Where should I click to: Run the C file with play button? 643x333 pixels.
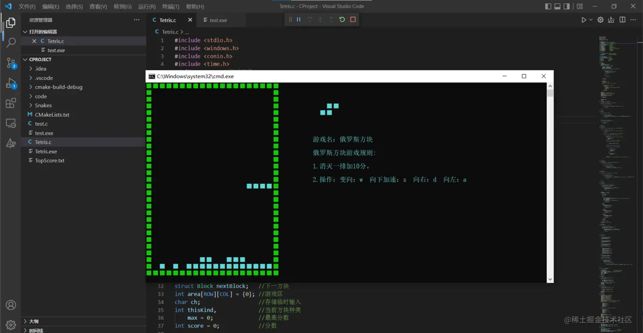[x=583, y=20]
